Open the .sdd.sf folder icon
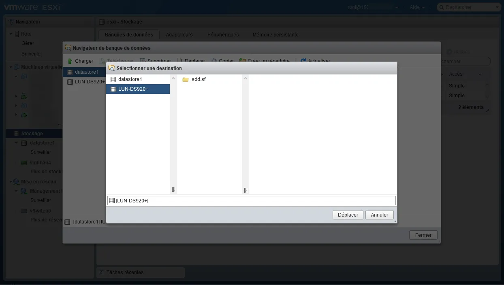 coord(186,79)
